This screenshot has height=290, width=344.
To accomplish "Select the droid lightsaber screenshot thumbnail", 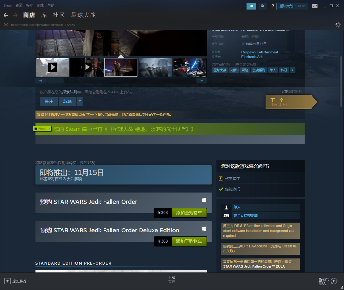I will [190, 67].
